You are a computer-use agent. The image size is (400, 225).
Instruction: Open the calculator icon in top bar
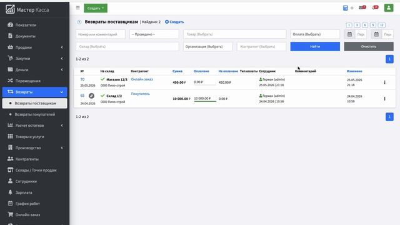(x=345, y=8)
